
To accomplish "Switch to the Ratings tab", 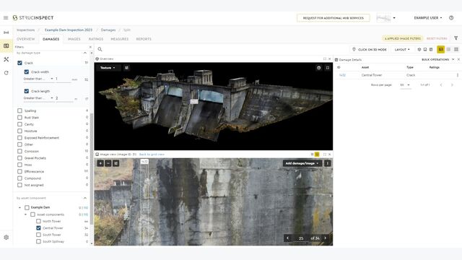I will [x=96, y=39].
